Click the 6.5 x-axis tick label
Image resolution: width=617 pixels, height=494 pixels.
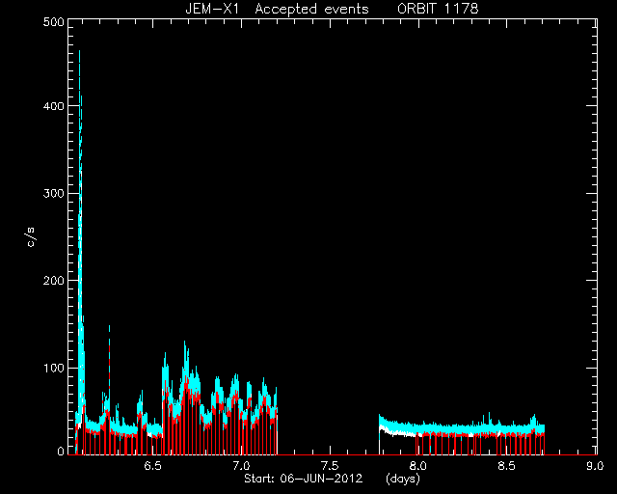click(x=152, y=466)
